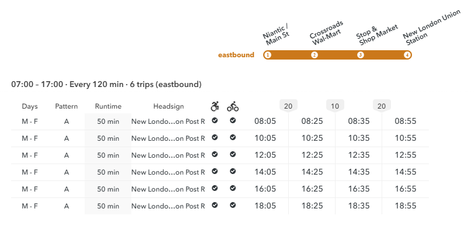Toggle wheelchair checkmark for 08:05 trip
Screen dimensions: 475x226
tap(215, 121)
